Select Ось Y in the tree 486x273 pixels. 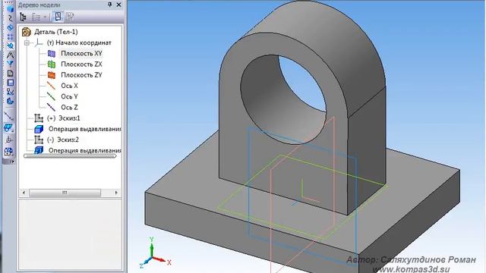tap(69, 96)
